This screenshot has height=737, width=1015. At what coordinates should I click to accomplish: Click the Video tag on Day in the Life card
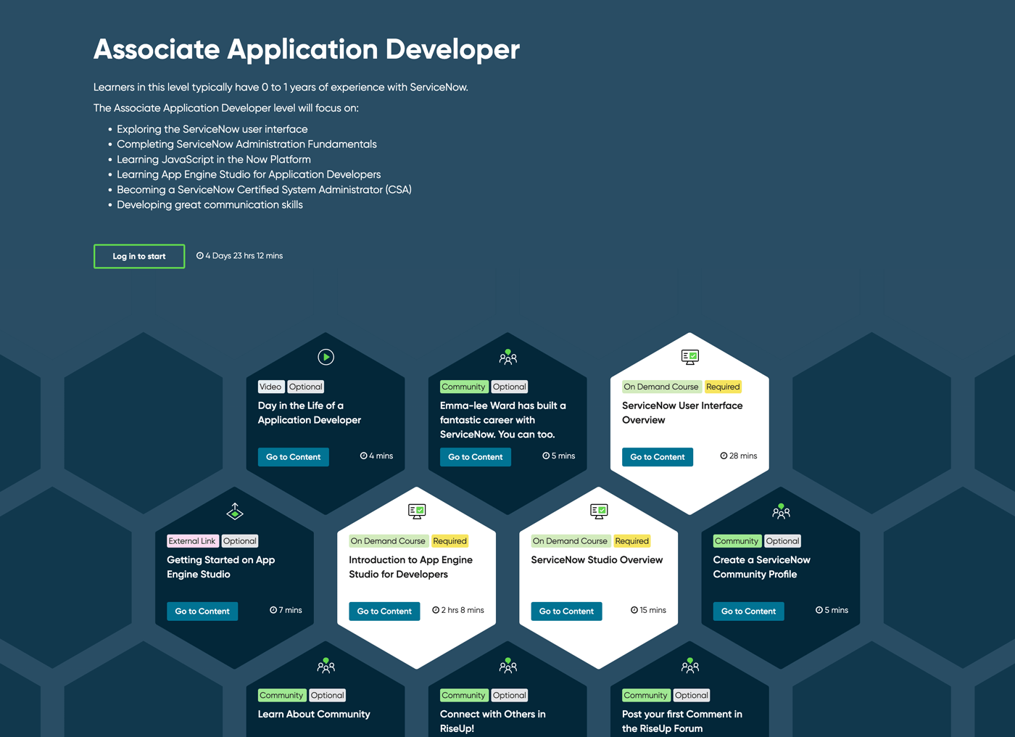(x=270, y=387)
